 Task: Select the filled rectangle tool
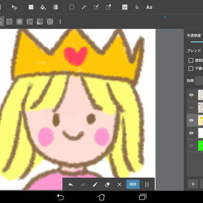(31, 7)
